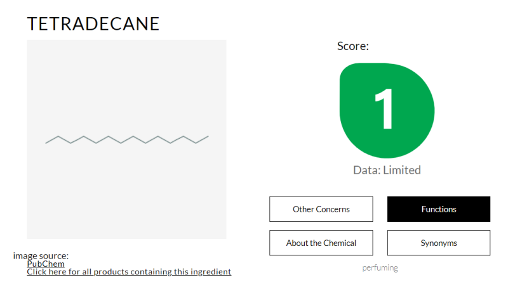Select the tetradecane zigzag structure drawing

(x=126, y=139)
